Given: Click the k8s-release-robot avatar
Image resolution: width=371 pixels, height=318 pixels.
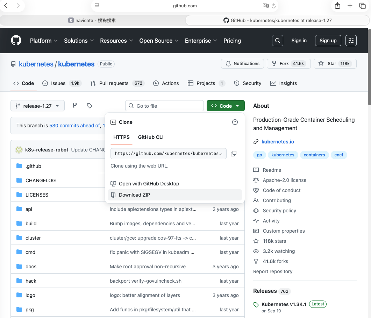Looking at the screenshot, I should pos(19,150).
